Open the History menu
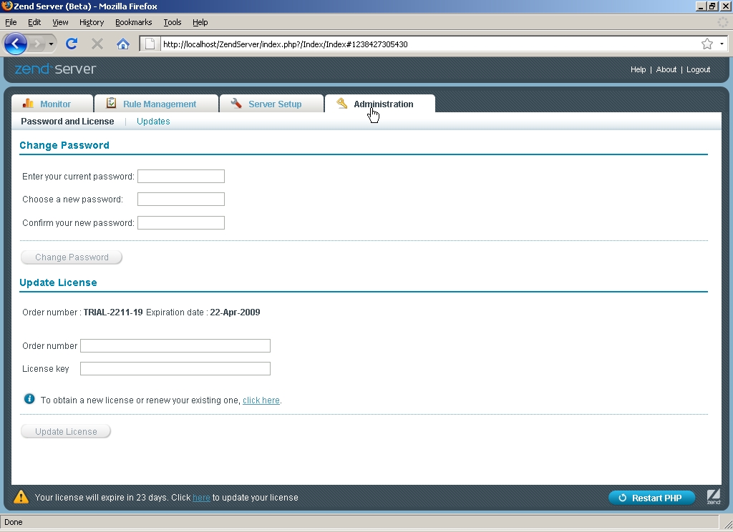 [91, 22]
